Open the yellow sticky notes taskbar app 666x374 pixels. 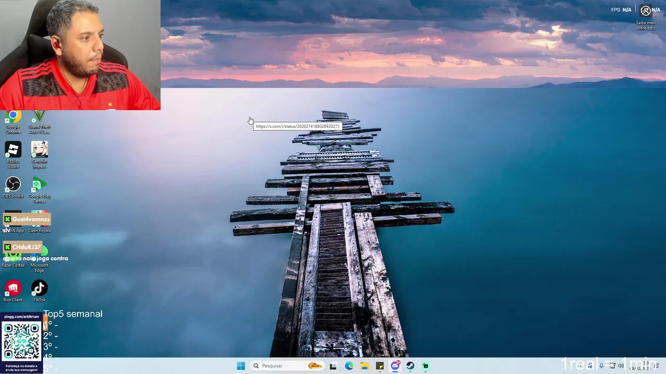[380, 366]
